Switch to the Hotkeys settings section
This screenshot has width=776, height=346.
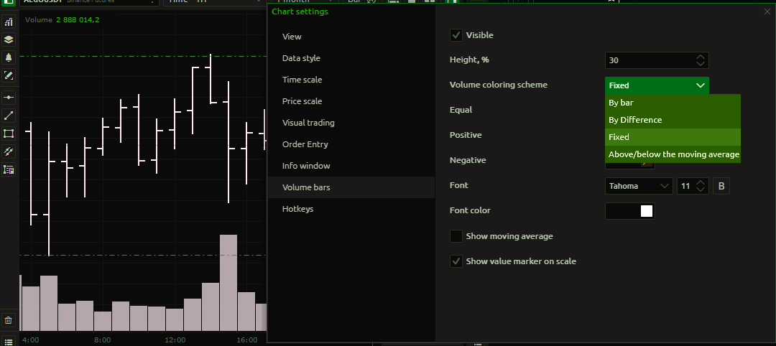[x=297, y=209]
